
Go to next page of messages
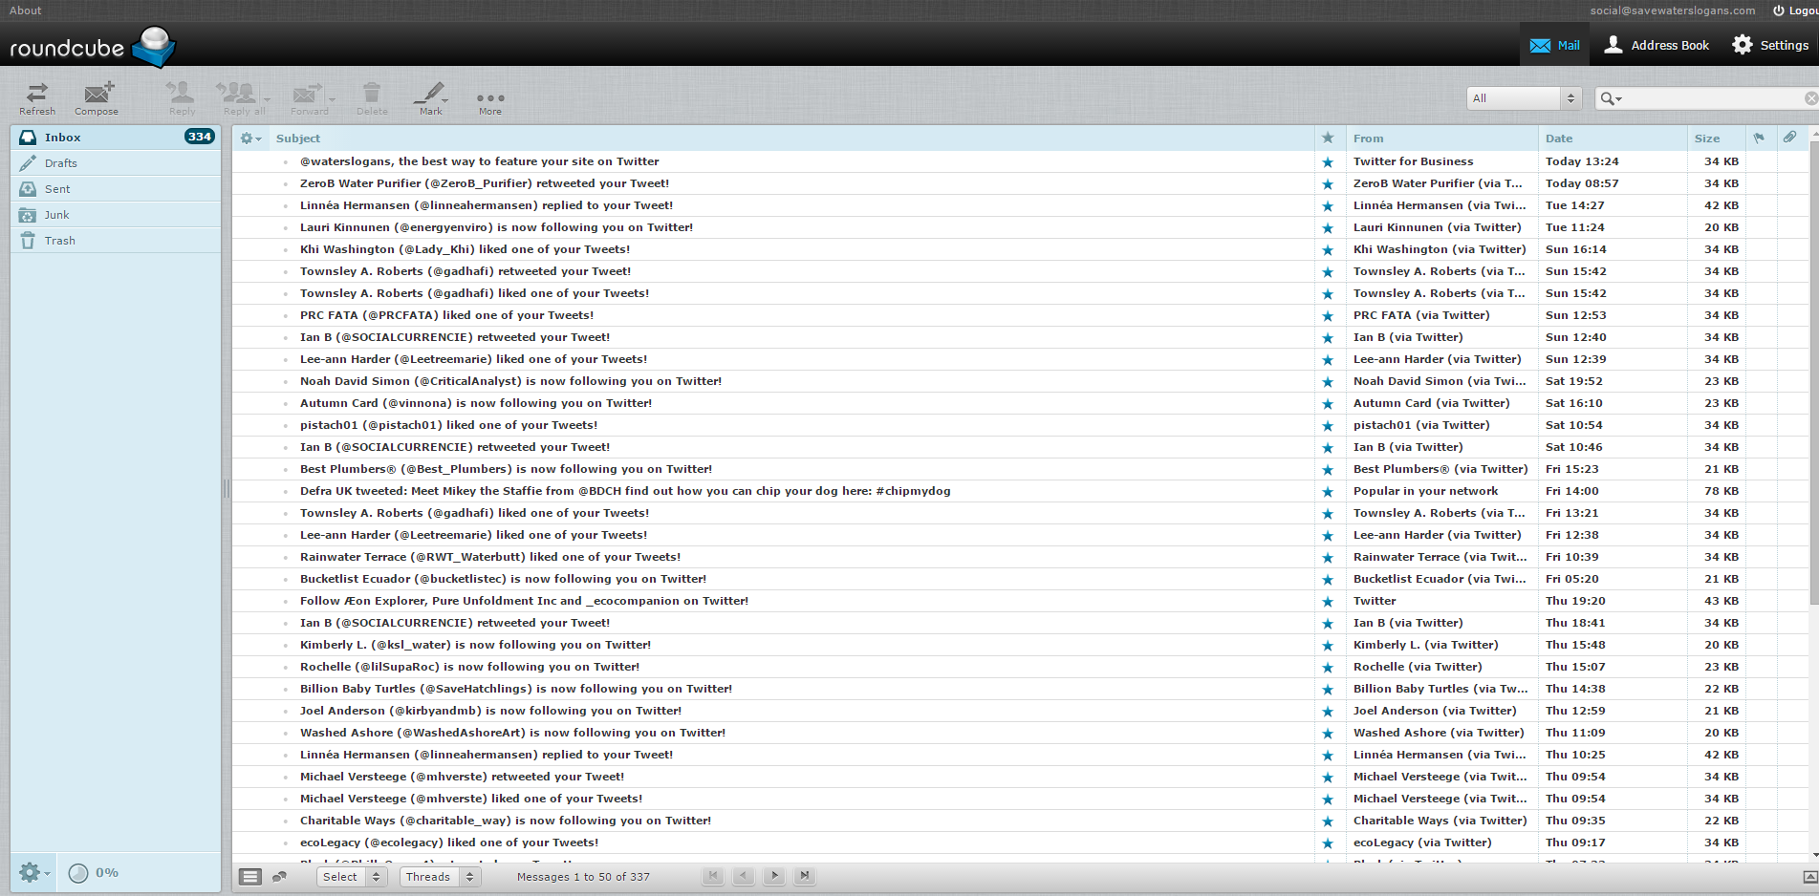[774, 876]
